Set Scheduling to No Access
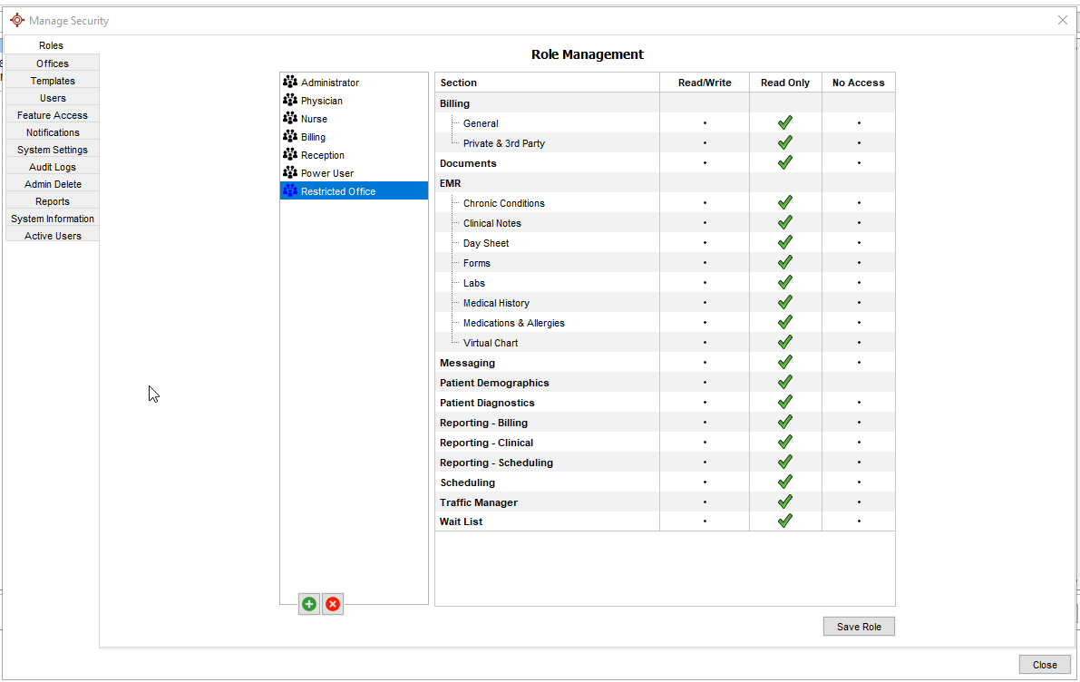The height and width of the screenshot is (682, 1080). pyautogui.click(x=858, y=482)
